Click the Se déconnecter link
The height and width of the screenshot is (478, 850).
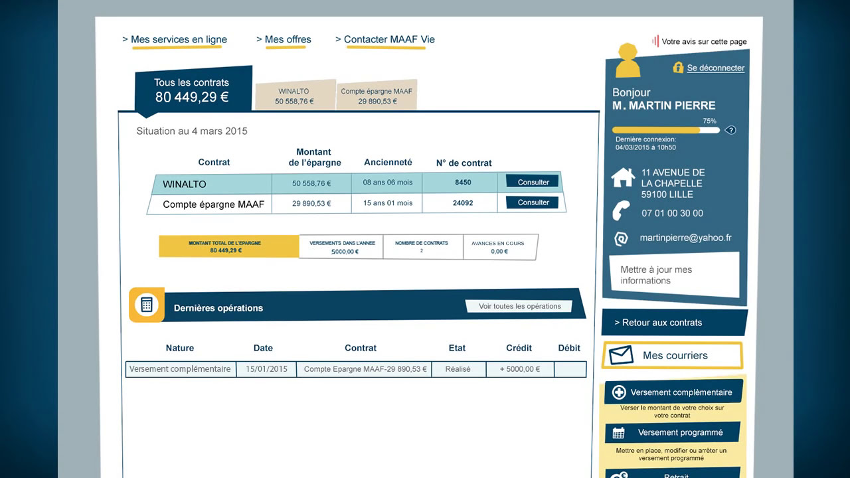[x=716, y=68]
